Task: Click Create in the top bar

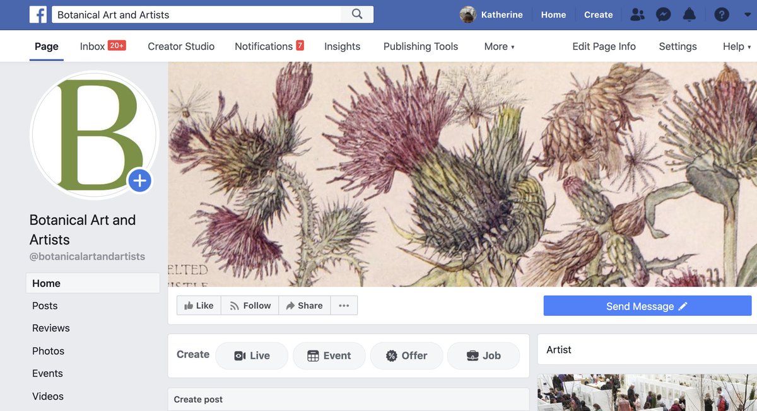Action: [x=598, y=14]
